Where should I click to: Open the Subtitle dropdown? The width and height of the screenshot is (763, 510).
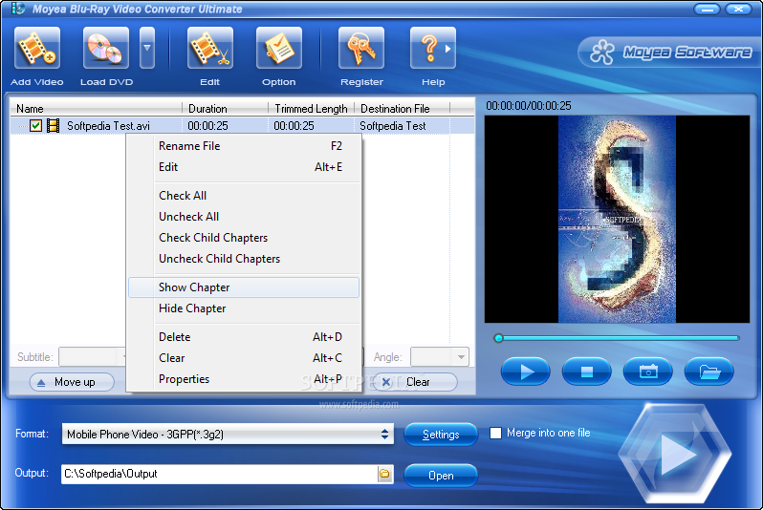click(93, 357)
